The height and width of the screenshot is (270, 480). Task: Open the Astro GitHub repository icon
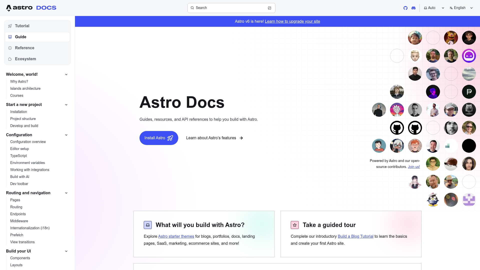coord(405,8)
